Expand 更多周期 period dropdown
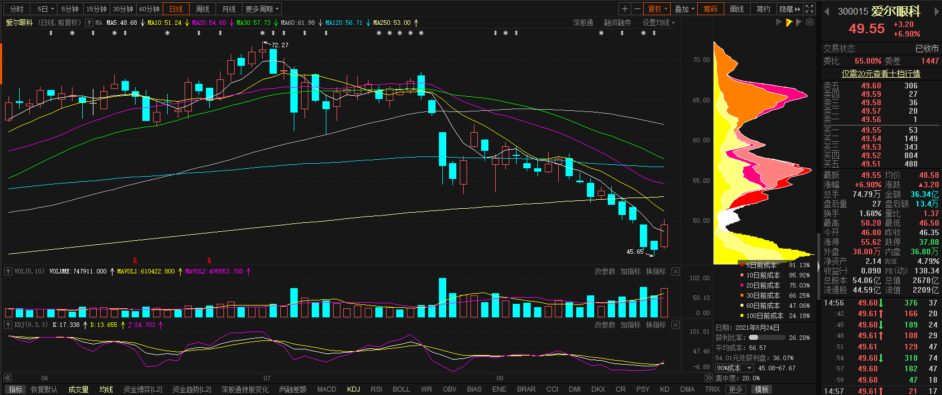Viewport: 942px width, 395px height. pos(262,9)
